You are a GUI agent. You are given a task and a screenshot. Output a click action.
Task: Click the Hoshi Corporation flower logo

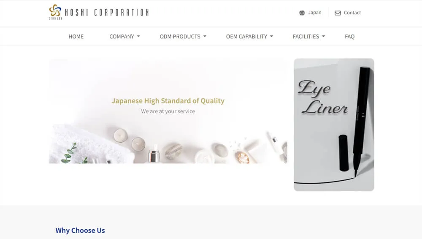point(55,11)
